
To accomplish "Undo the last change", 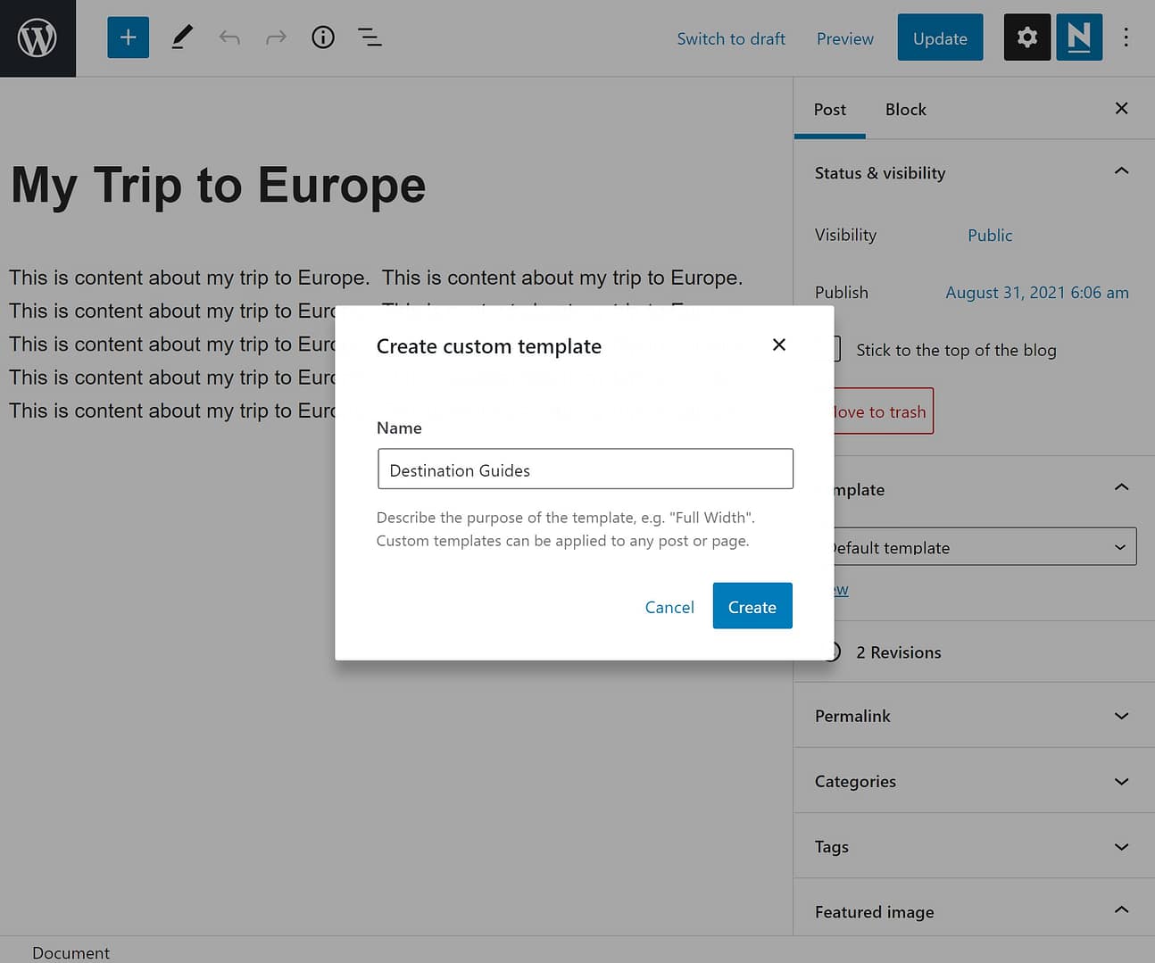I will click(229, 37).
